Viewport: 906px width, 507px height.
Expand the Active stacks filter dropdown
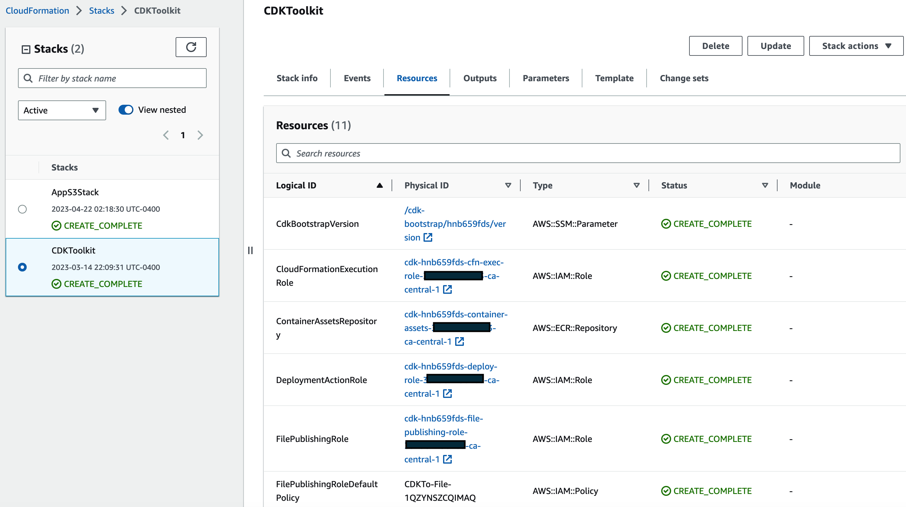pyautogui.click(x=61, y=110)
